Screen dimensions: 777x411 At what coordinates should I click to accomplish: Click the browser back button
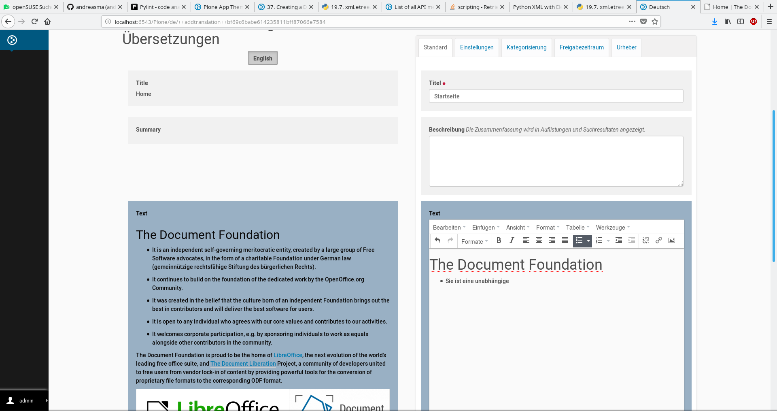[8, 21]
